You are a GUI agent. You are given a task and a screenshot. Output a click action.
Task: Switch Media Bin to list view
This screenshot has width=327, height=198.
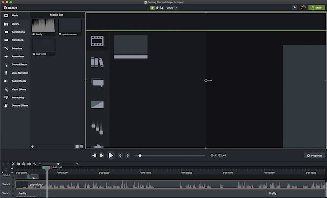coord(82,147)
